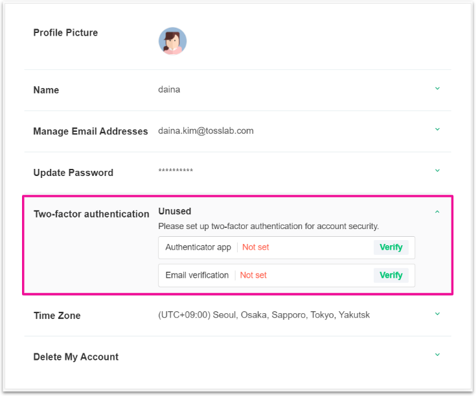
Task: Expand the Update Password chevron
Action: [437, 171]
